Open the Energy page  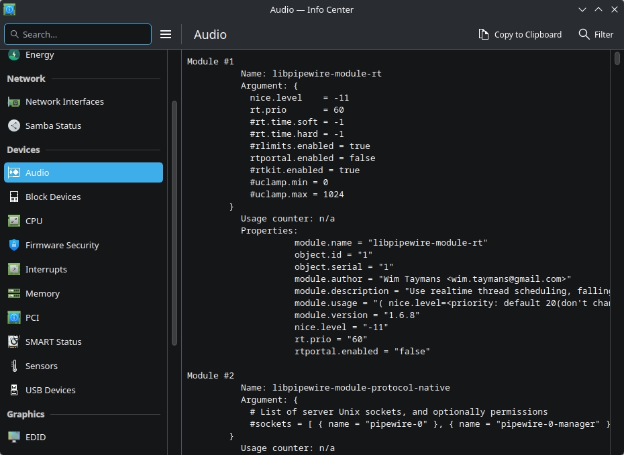pos(84,55)
